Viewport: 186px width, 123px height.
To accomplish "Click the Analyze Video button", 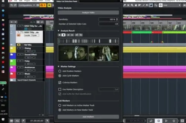I will (88, 13).
